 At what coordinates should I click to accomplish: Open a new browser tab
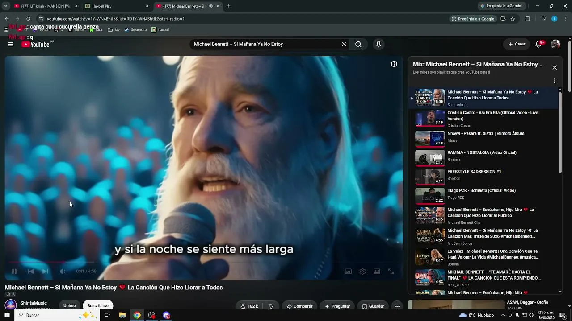click(229, 6)
